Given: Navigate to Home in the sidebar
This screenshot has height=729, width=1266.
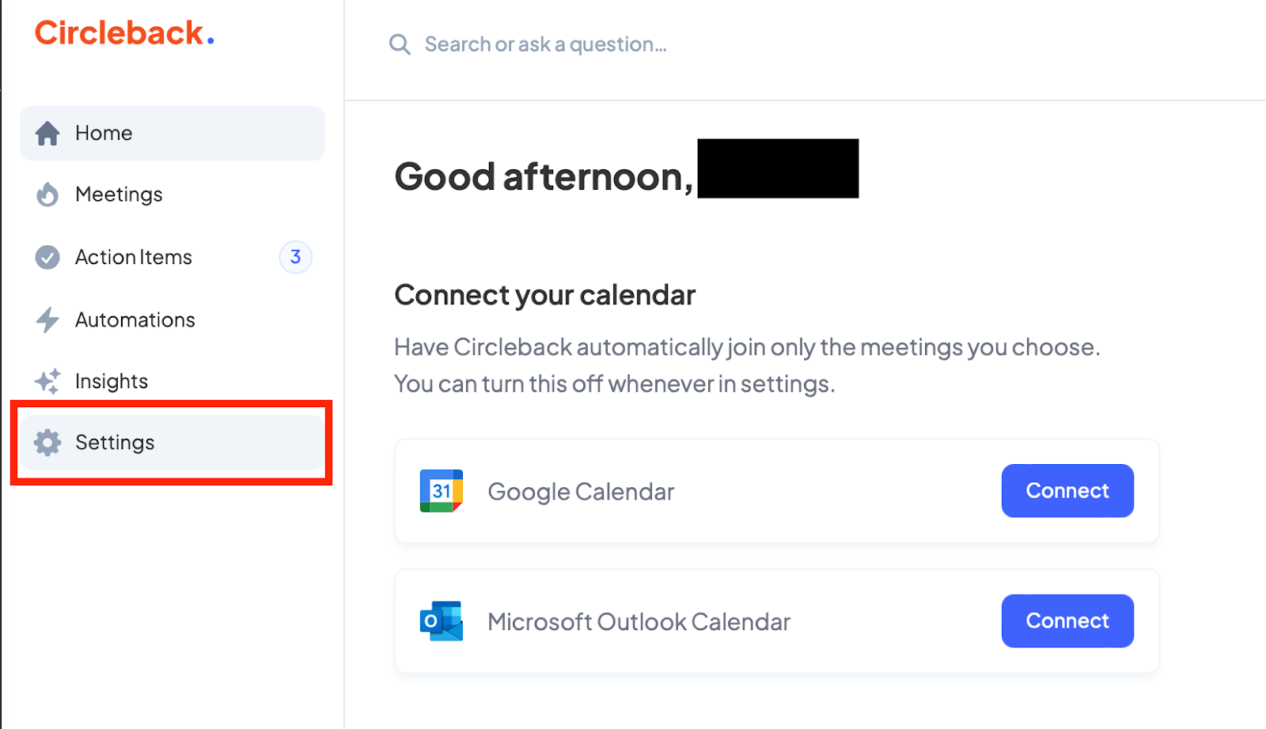Looking at the screenshot, I should (104, 134).
